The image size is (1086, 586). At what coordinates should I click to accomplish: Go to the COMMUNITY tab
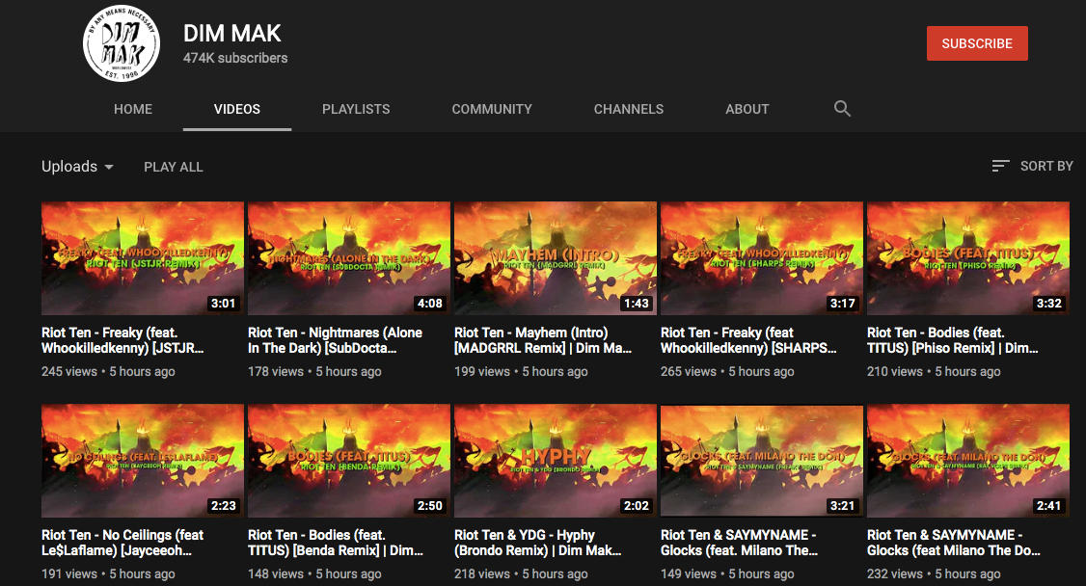coord(492,109)
